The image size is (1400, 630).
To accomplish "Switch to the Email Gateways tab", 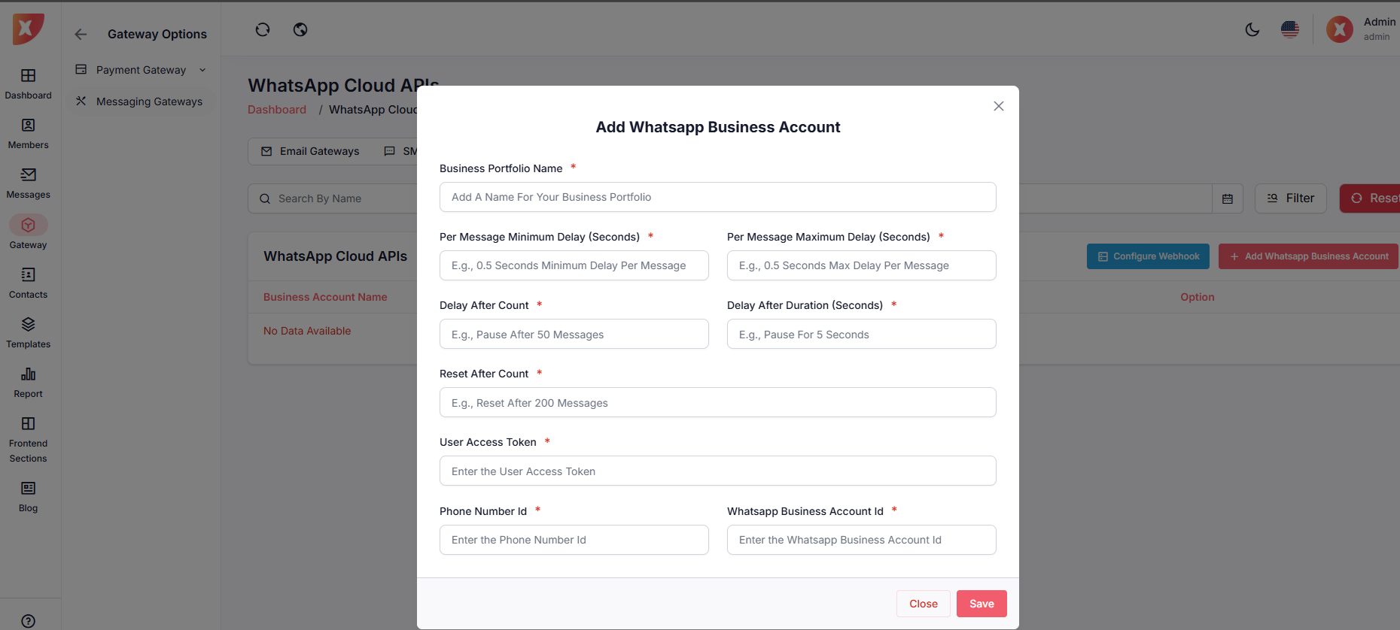I will (x=310, y=151).
